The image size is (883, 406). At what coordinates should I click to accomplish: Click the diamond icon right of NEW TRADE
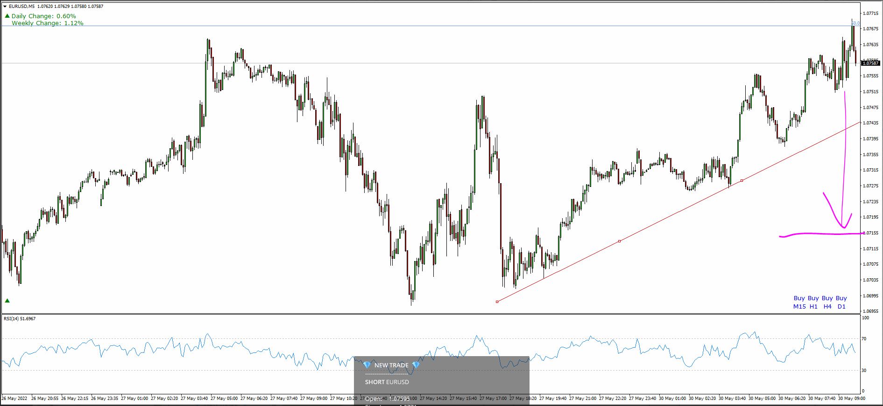(x=416, y=365)
